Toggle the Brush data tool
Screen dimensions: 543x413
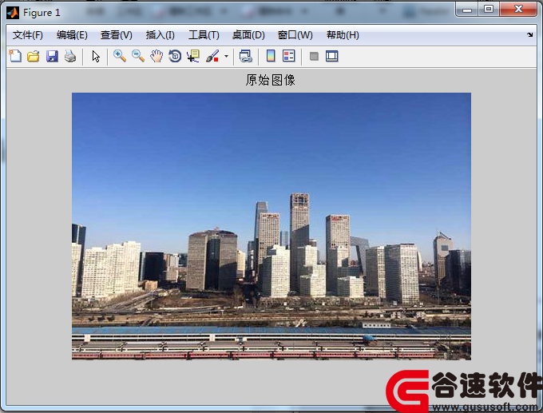click(212, 56)
